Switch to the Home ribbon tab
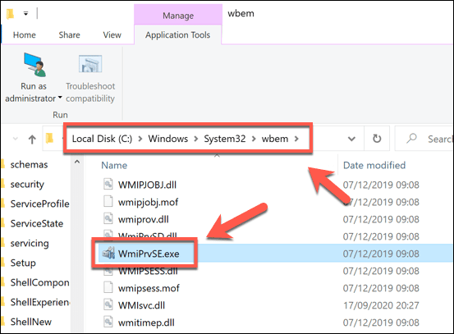Viewport: 454px width, 334px height. [x=25, y=34]
